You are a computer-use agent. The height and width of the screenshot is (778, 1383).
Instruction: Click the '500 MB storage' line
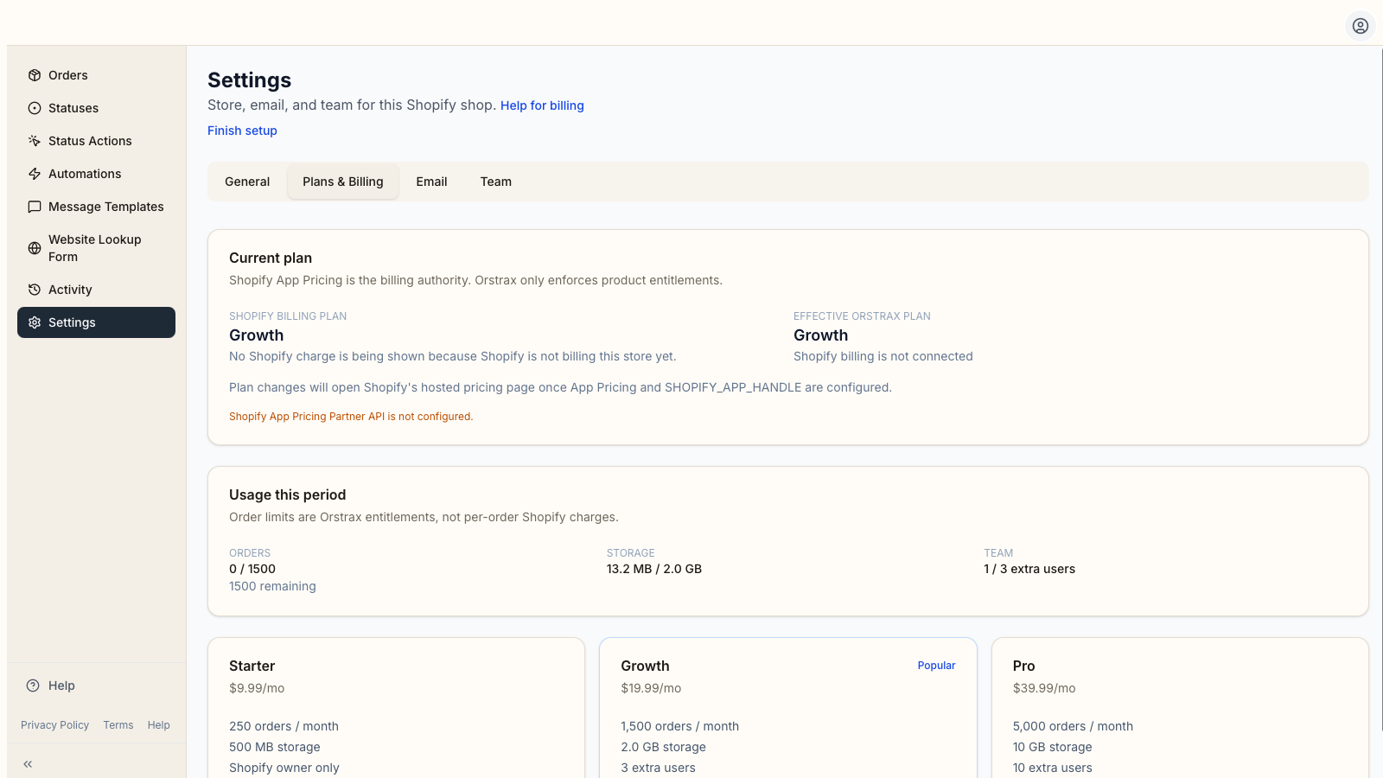pyautogui.click(x=275, y=747)
